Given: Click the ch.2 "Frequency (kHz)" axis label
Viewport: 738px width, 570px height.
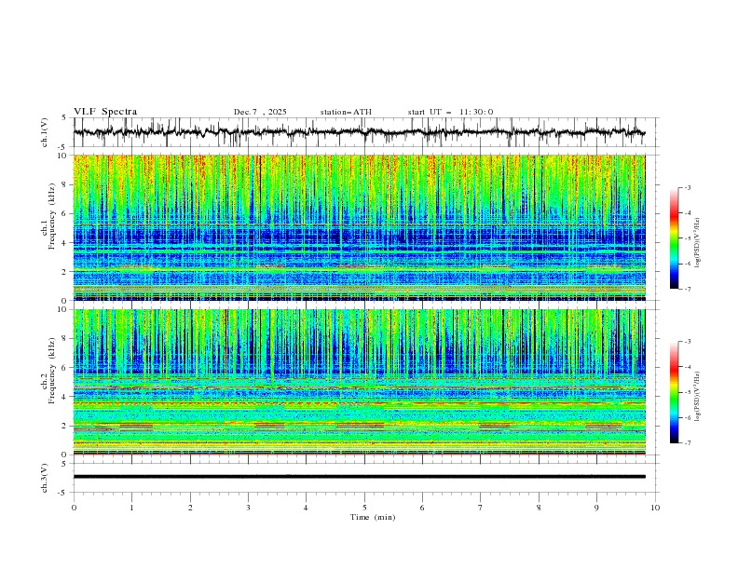Looking at the screenshot, I should tap(52, 371).
